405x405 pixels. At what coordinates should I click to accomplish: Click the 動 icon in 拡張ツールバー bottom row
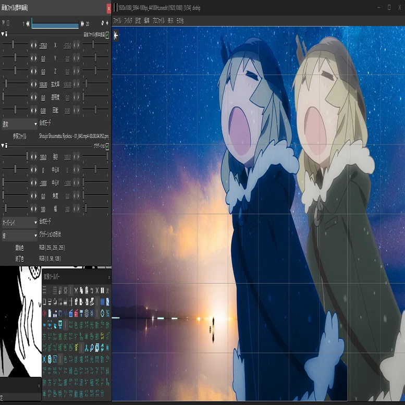[x=76, y=394]
